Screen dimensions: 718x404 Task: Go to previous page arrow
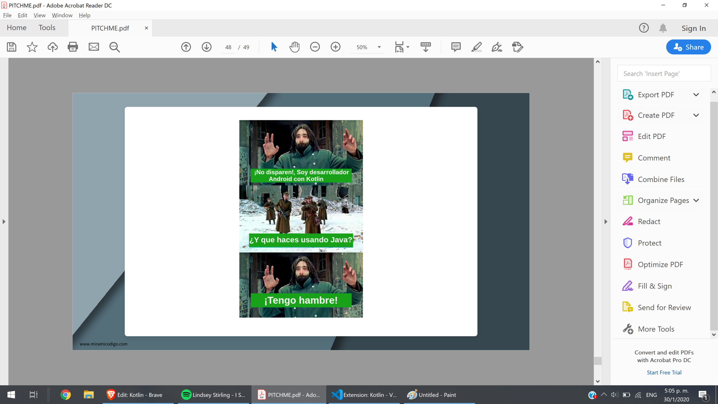186,47
